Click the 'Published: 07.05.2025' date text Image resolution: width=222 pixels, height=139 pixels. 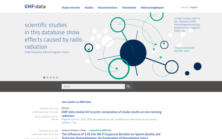(49, 109)
